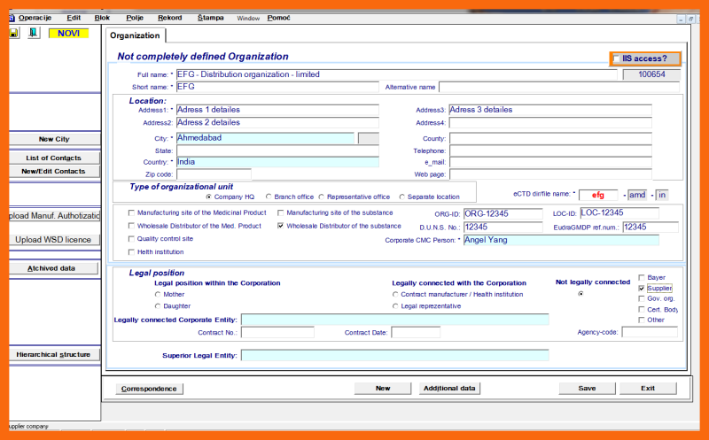Click the New City button

pyautogui.click(x=54, y=140)
